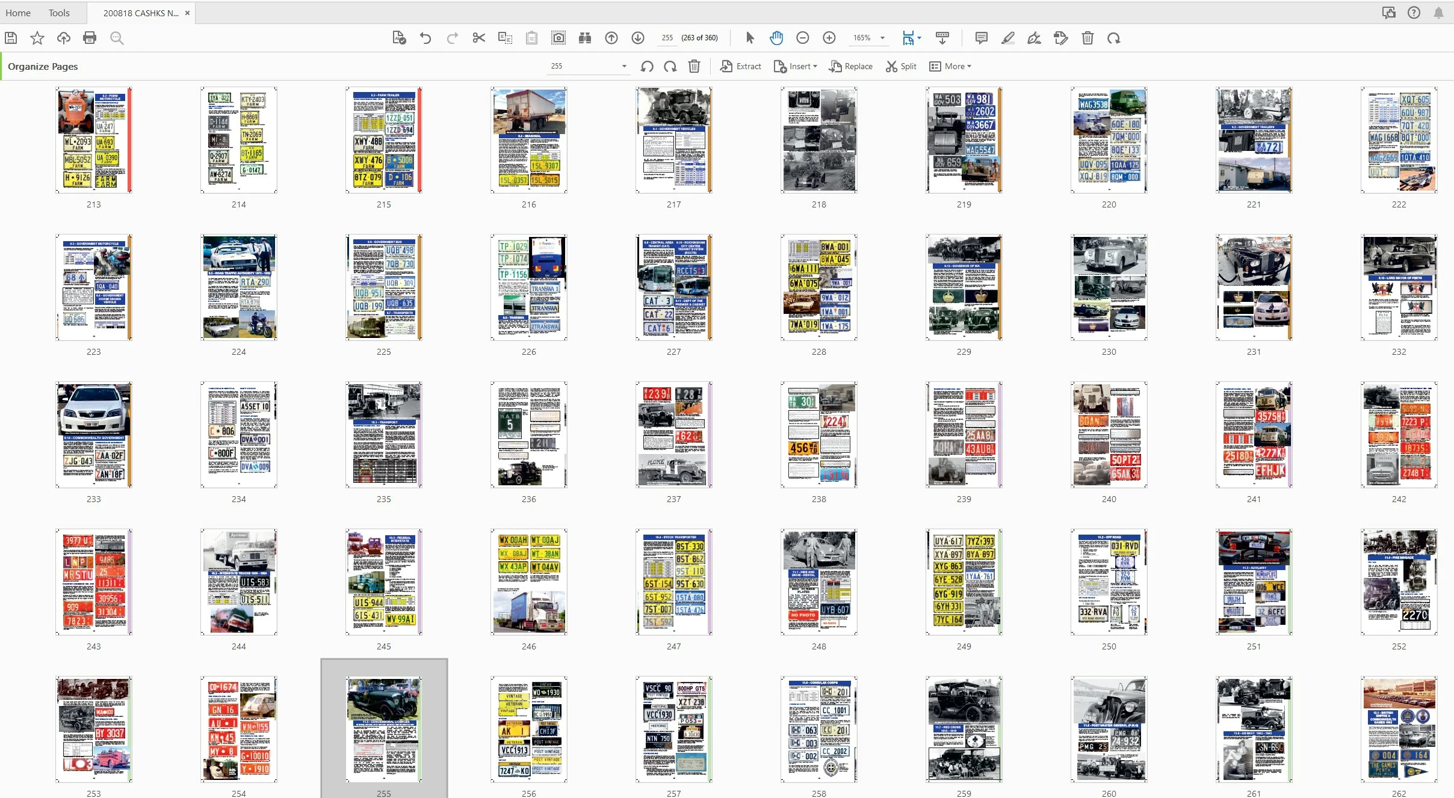Image resolution: width=1454 pixels, height=798 pixels.
Task: Go to next page arrow
Action: coord(638,38)
